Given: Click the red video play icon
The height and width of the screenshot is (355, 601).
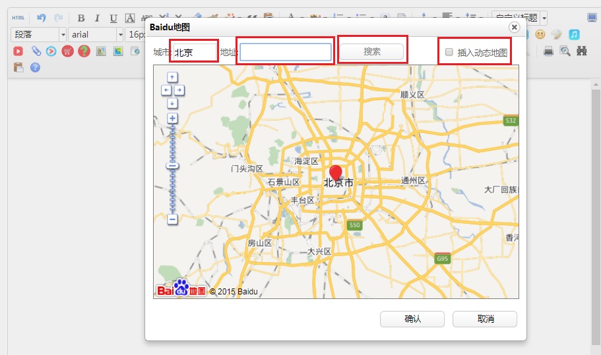Looking at the screenshot, I should (18, 51).
